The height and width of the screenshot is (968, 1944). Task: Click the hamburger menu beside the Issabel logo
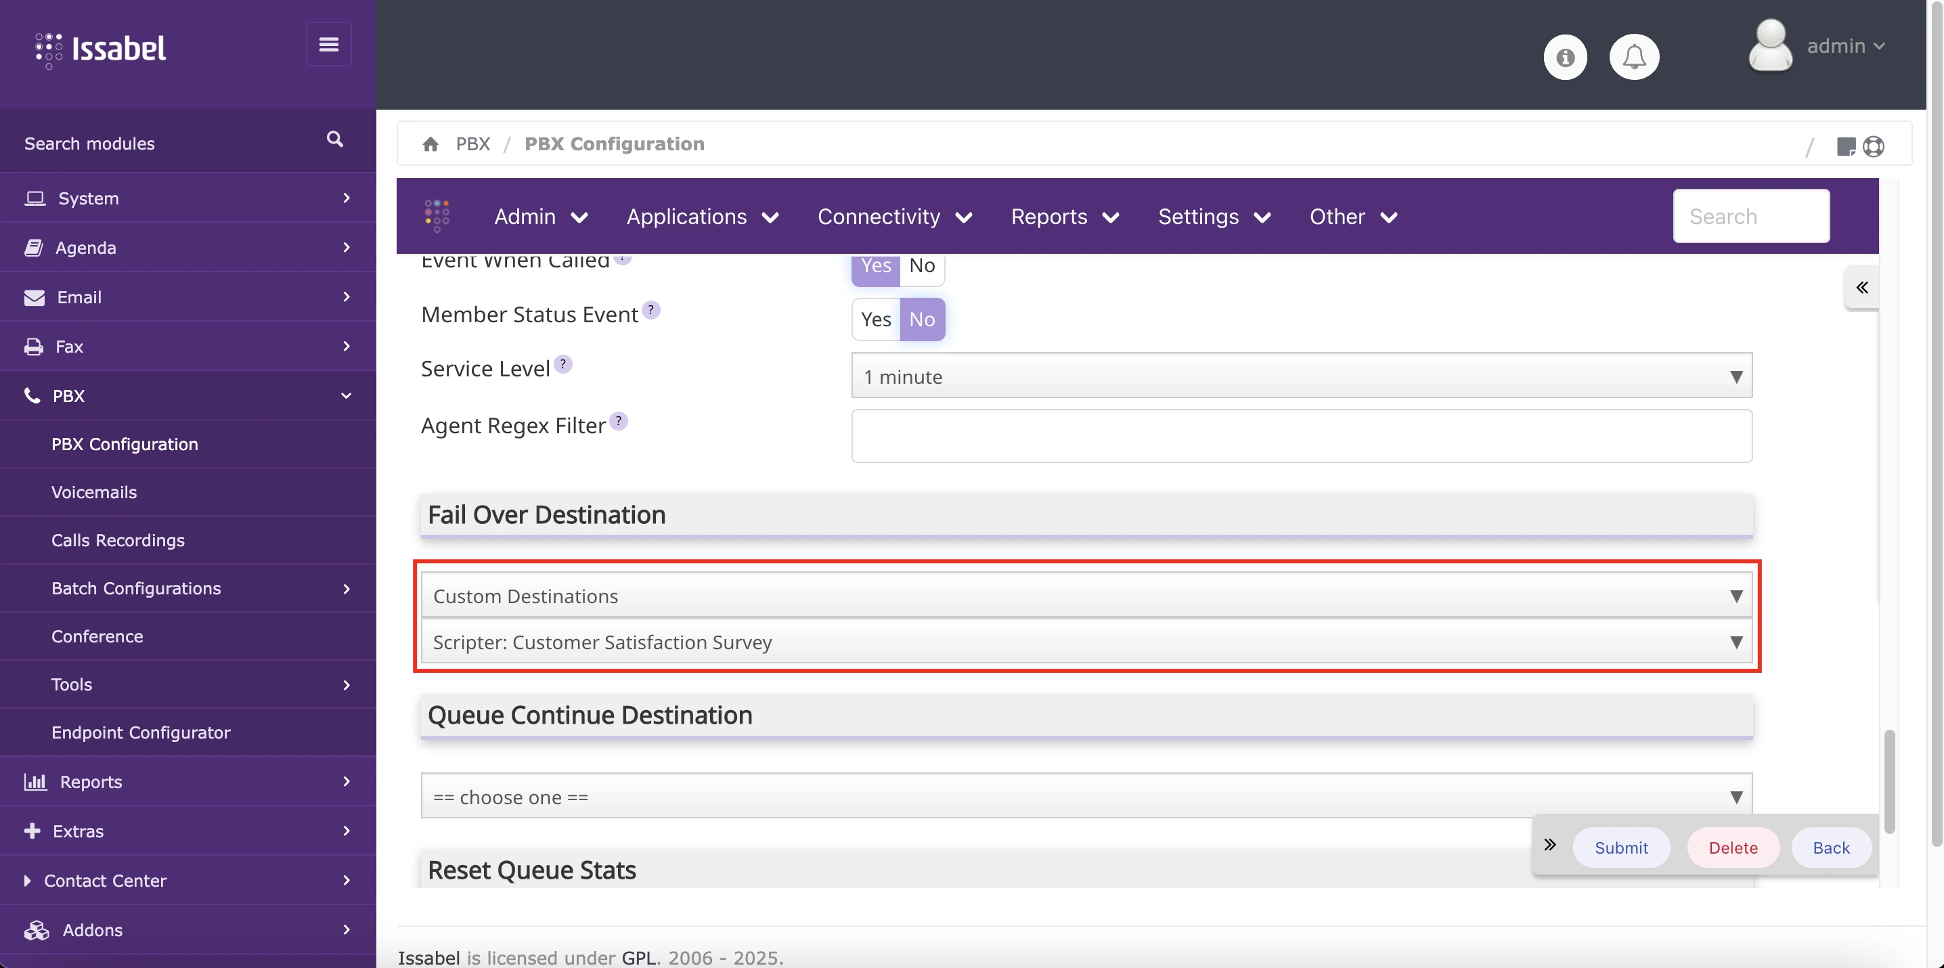328,44
